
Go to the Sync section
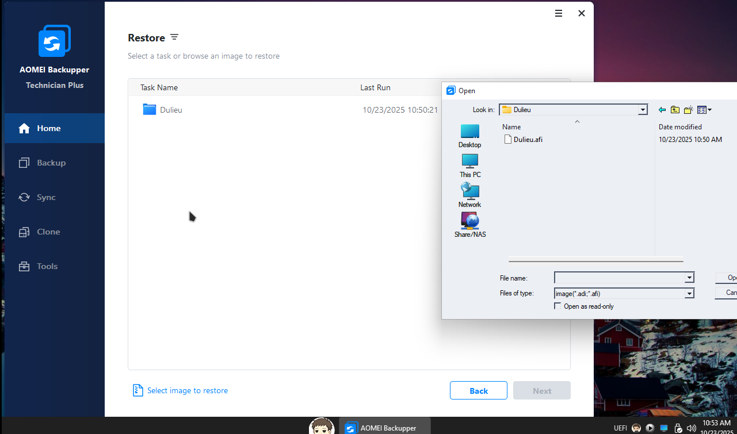[46, 197]
